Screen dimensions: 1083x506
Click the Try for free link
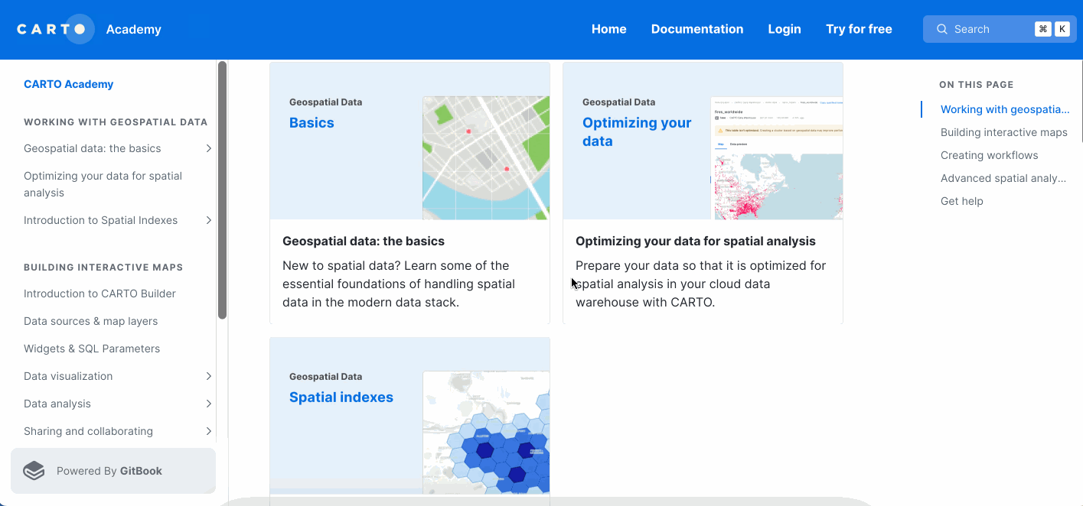[x=859, y=29]
